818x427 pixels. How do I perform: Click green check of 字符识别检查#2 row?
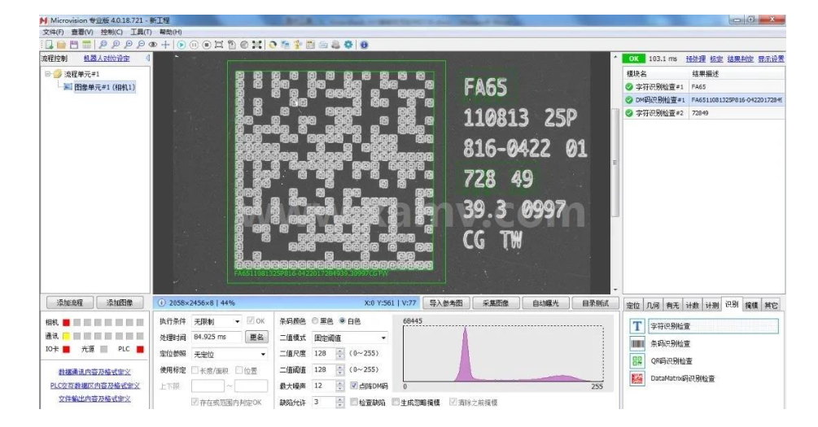pyautogui.click(x=629, y=113)
